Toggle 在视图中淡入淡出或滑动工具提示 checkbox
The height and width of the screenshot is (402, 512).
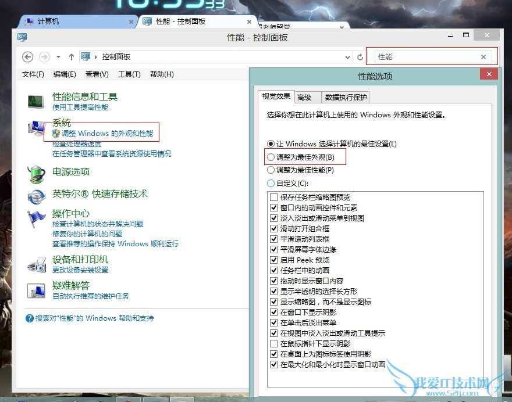[x=273, y=333]
